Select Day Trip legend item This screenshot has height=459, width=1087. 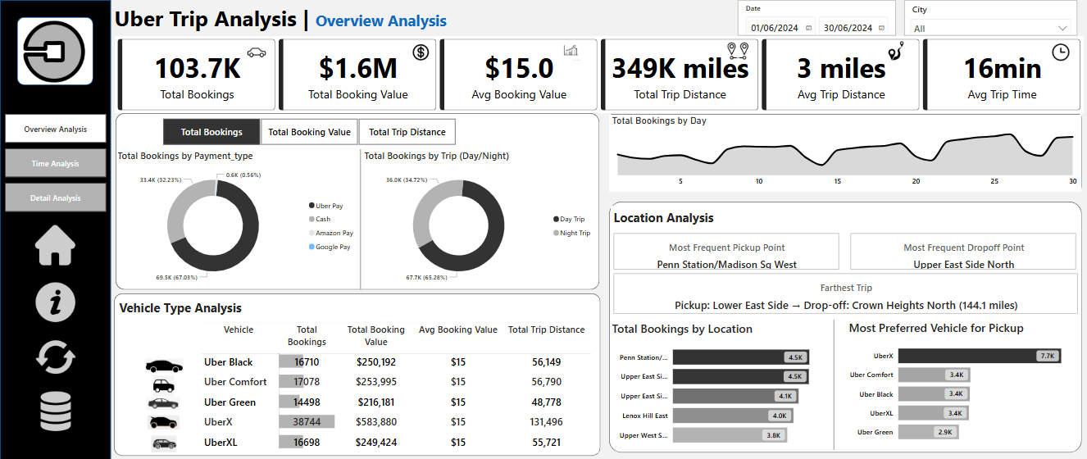[568, 219]
